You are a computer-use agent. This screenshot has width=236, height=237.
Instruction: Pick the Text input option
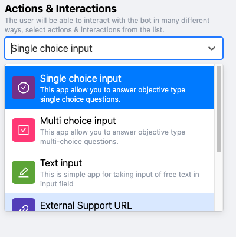pos(109,172)
